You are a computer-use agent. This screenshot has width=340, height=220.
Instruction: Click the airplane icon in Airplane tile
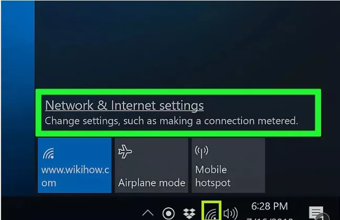(x=125, y=151)
